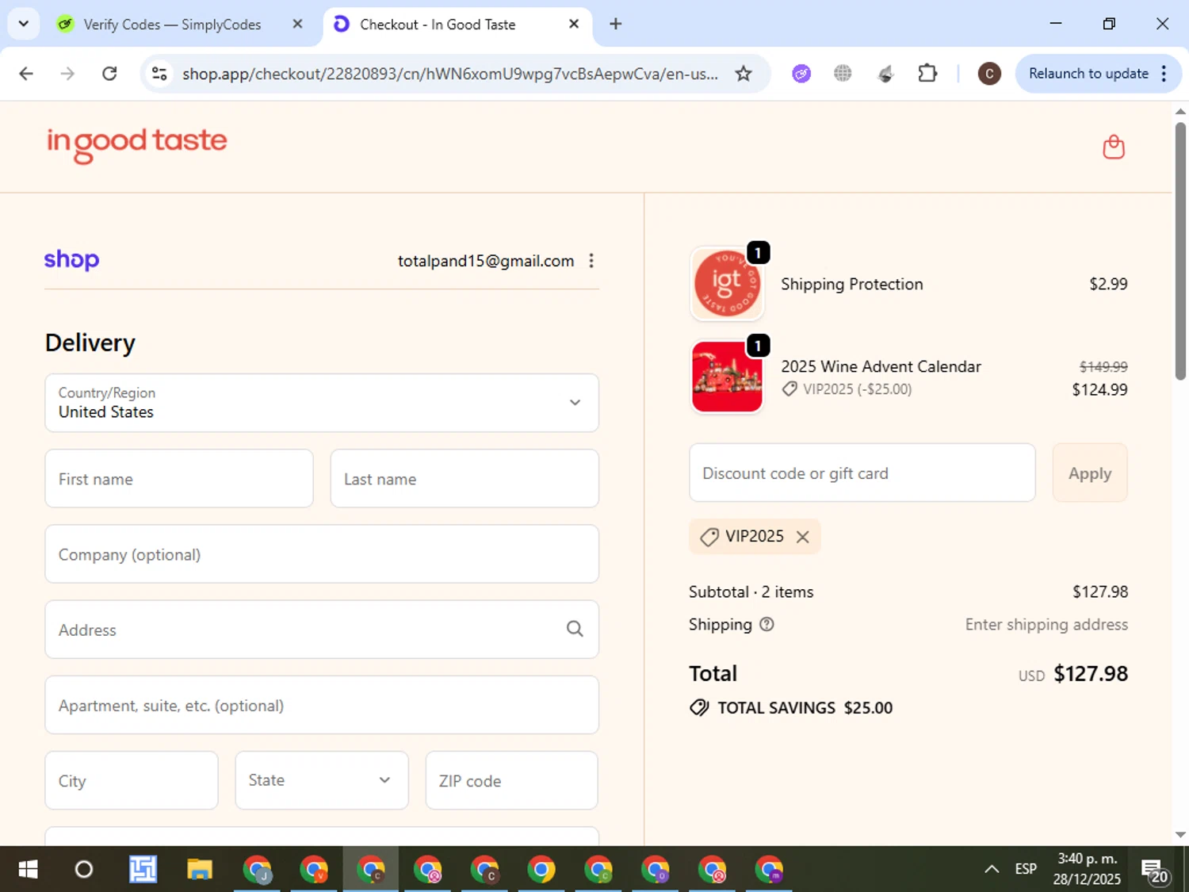Switch to the Verify Codes SimplyCodes tab
The height and width of the screenshot is (892, 1189).
(x=171, y=25)
